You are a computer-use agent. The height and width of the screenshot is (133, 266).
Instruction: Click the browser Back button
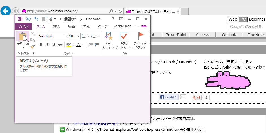tap(6, 11)
